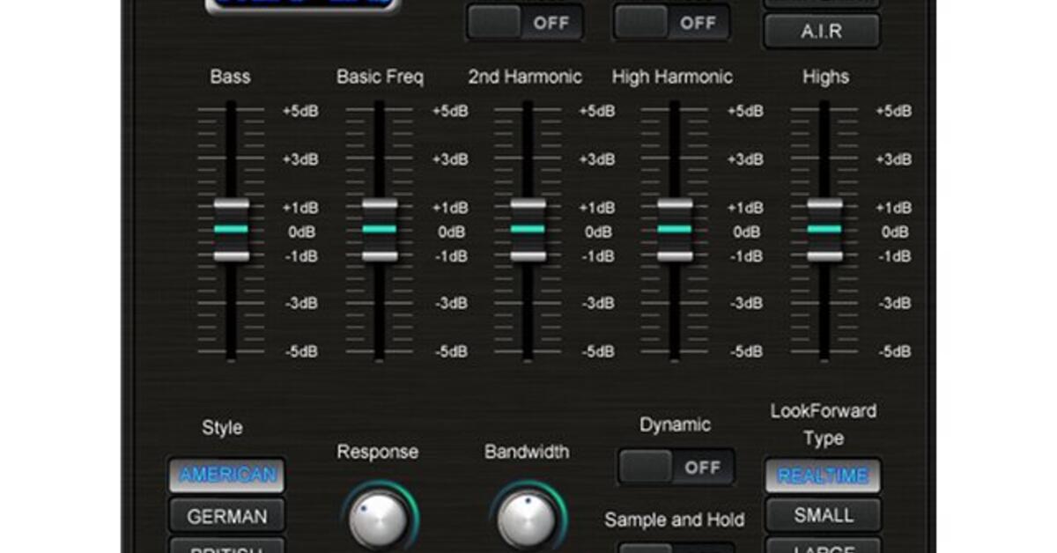Screen dimensions: 1057x553
Task: Click the Sample and Hold label
Action: tap(673, 520)
